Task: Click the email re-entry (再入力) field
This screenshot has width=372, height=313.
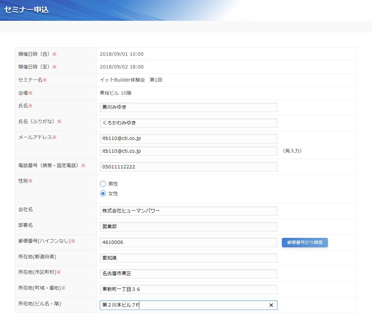Action: [188, 151]
